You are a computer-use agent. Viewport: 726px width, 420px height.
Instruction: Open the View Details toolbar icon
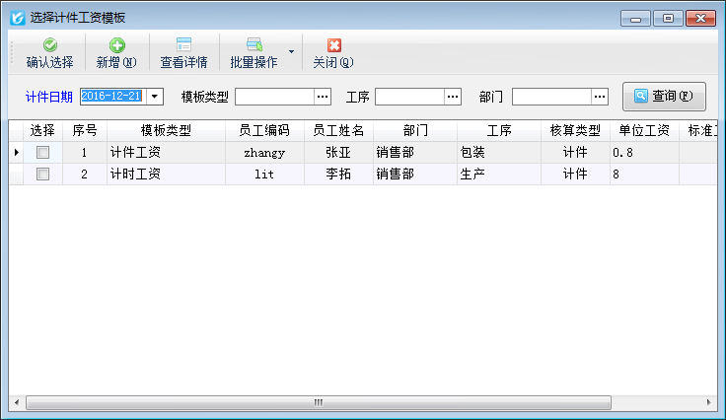coord(183,45)
